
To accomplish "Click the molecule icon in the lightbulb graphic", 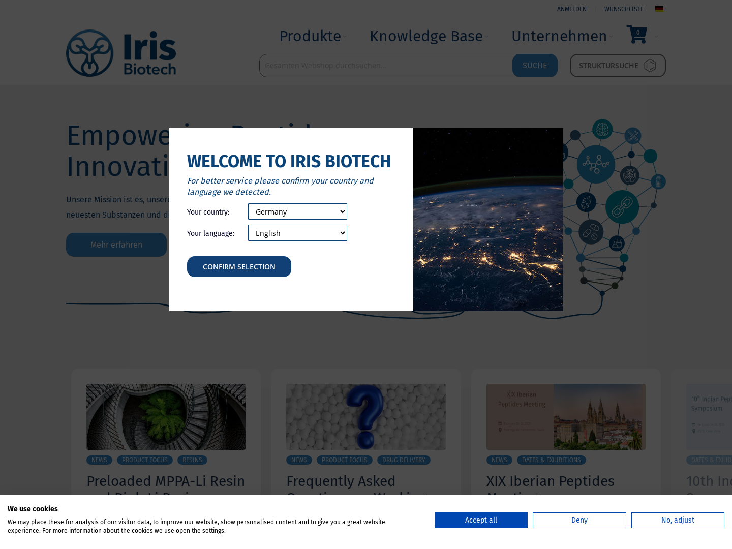I will (x=596, y=164).
